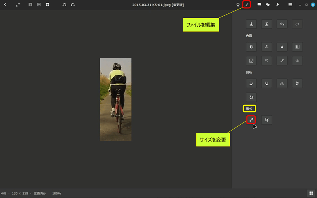Toggle the thumbnail grid icon in status bar
This screenshot has height=198, width=317.
(x=311, y=193)
